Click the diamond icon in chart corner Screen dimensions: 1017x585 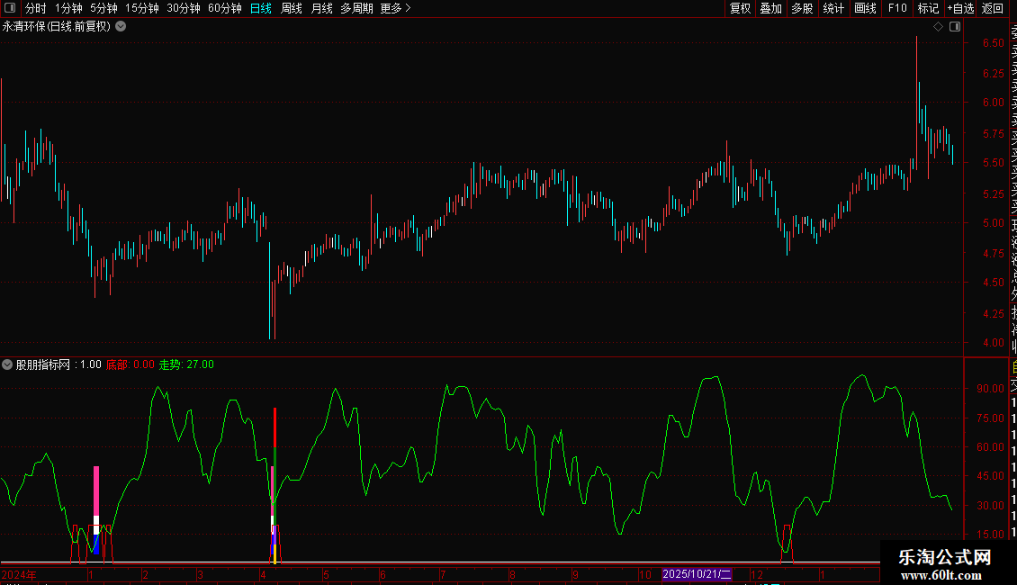point(938,27)
